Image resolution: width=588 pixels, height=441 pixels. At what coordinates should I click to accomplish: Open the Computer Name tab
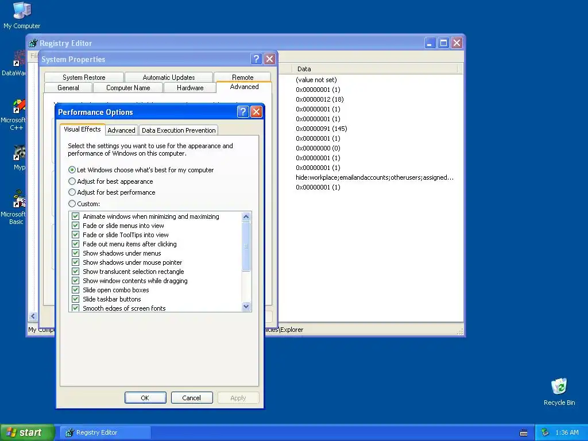click(x=128, y=88)
